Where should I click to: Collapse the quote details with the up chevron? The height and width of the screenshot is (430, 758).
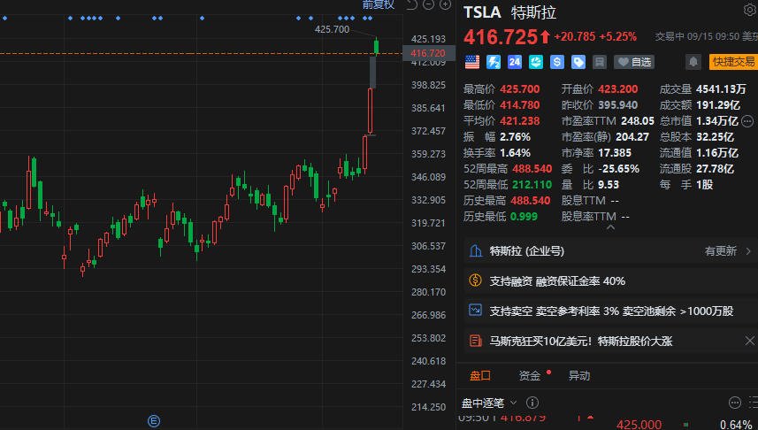610,227
